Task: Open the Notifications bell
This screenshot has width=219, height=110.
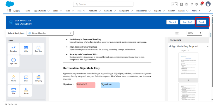Action: (x=202, y=4)
